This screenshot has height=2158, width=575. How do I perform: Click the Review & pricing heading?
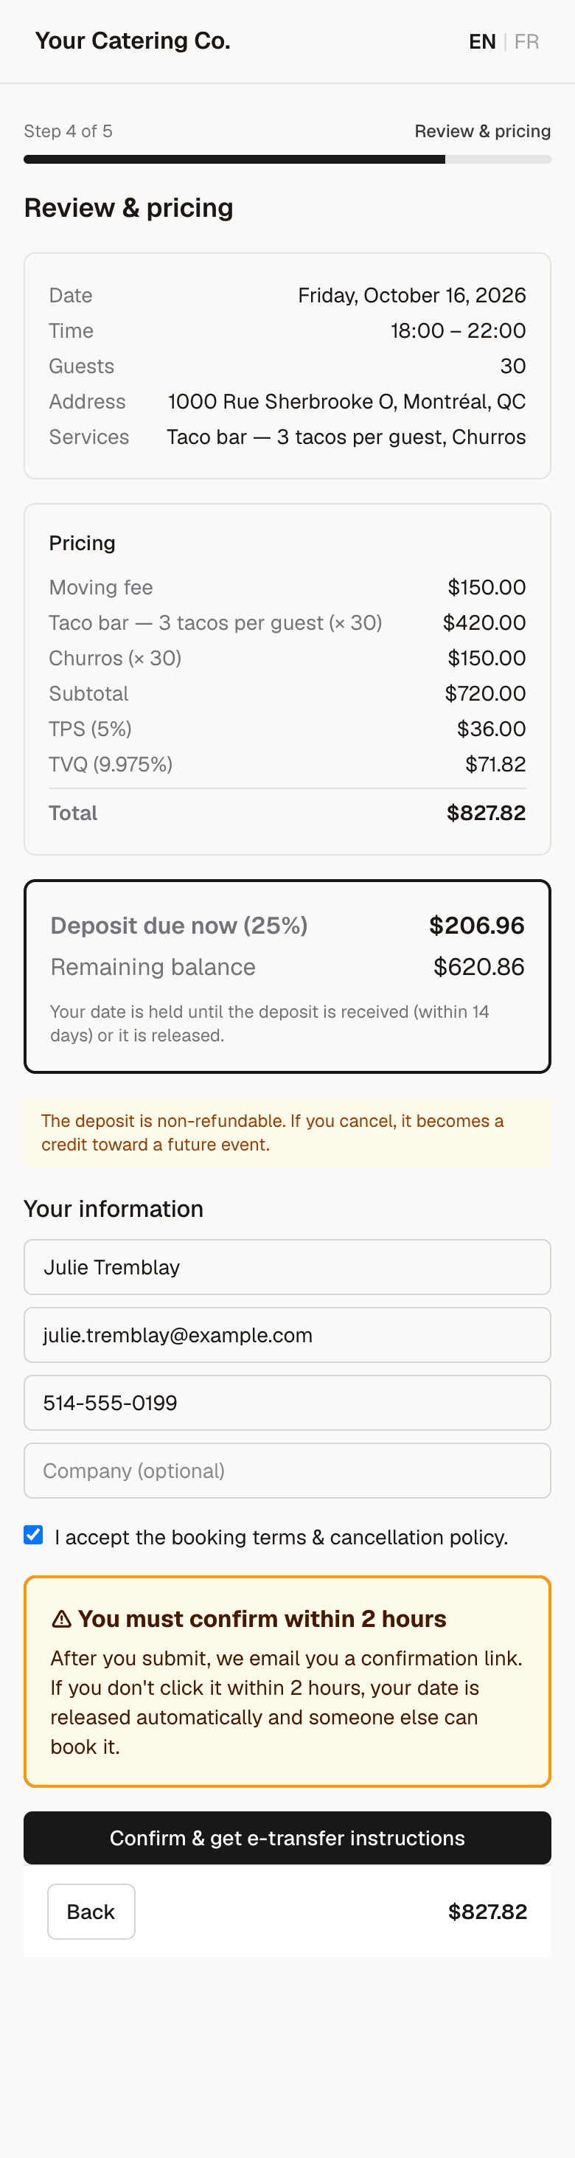click(128, 208)
